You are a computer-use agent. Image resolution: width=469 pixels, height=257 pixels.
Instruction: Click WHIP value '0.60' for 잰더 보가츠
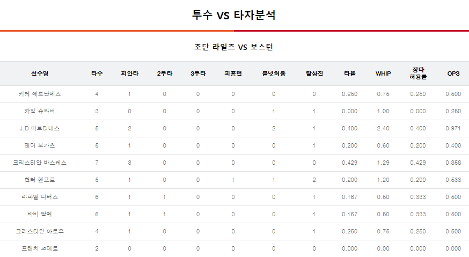tap(383, 146)
